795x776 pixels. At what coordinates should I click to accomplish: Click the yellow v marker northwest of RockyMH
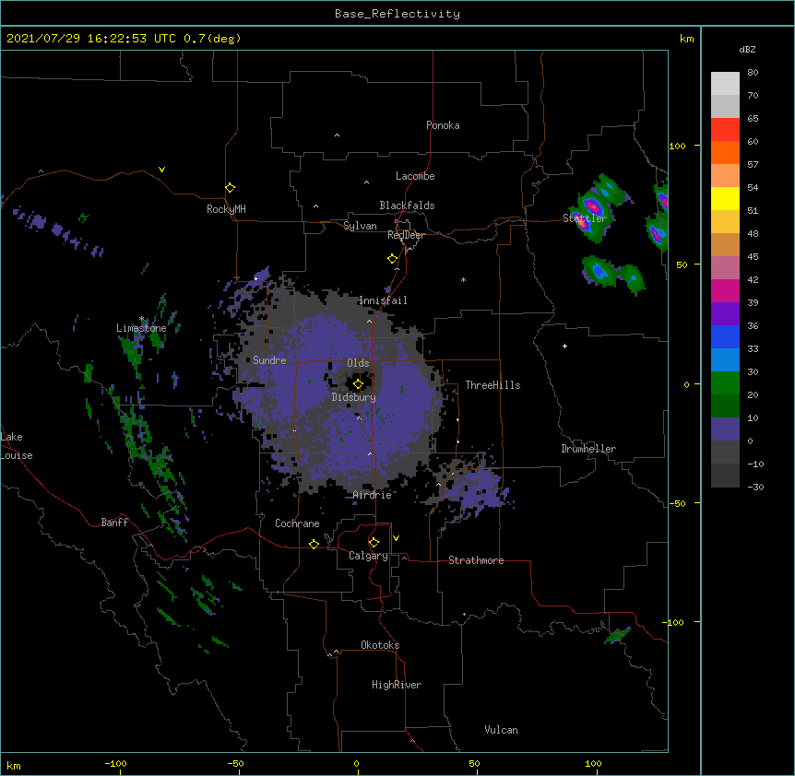pos(161,170)
